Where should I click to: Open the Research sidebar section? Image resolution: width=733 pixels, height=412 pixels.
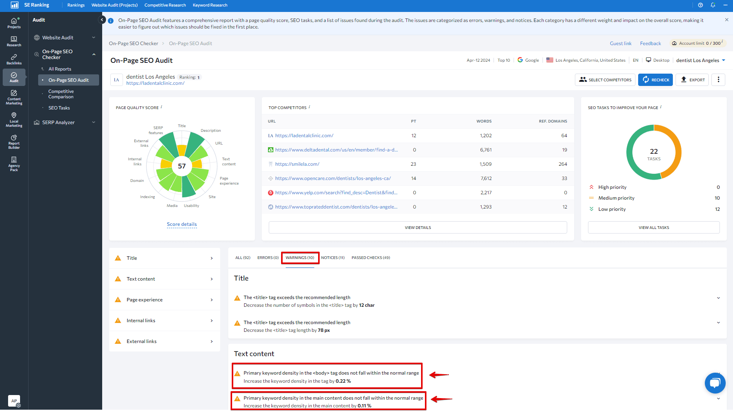click(14, 41)
